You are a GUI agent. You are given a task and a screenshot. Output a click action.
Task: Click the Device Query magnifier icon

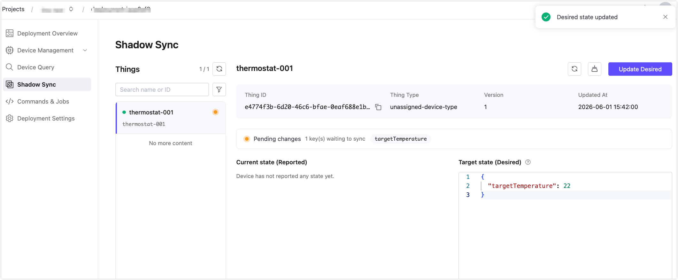10,67
